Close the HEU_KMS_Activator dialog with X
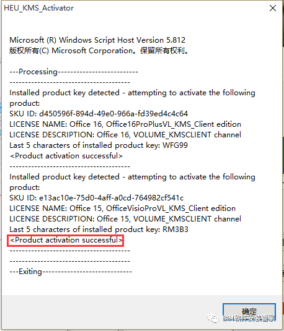Image resolution: width=284 pixels, height=331 pixels. coord(273,8)
